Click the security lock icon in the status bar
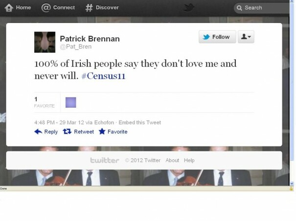The width and height of the screenshot is (296, 221). 291,189
